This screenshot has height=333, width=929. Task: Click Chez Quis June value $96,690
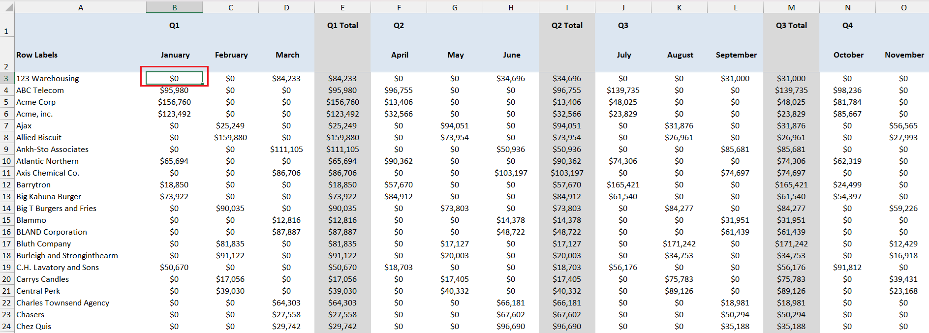pos(511,326)
